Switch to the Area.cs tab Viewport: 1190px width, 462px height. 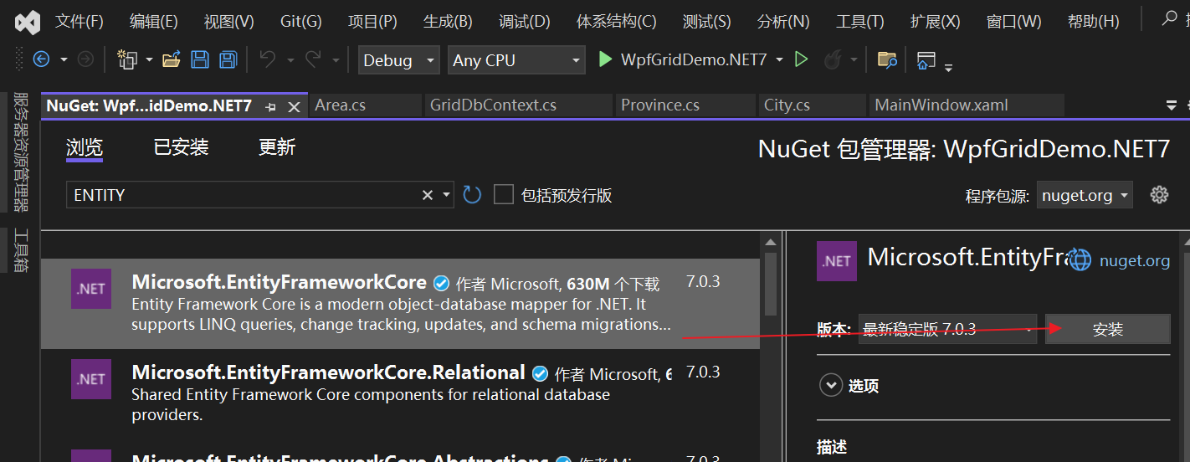coord(366,105)
